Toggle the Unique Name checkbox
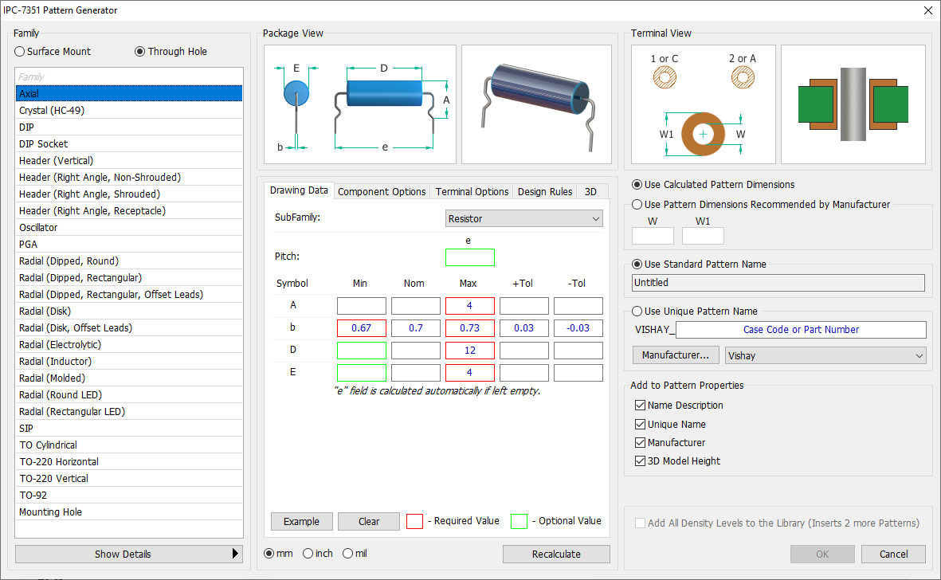 (641, 424)
